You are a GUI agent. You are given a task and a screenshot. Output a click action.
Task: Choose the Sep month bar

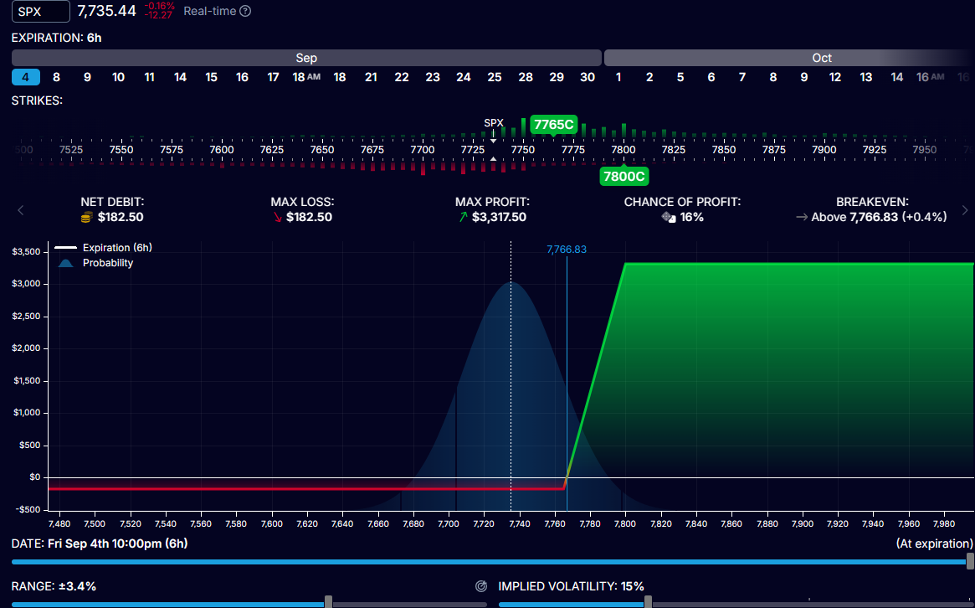pos(306,58)
